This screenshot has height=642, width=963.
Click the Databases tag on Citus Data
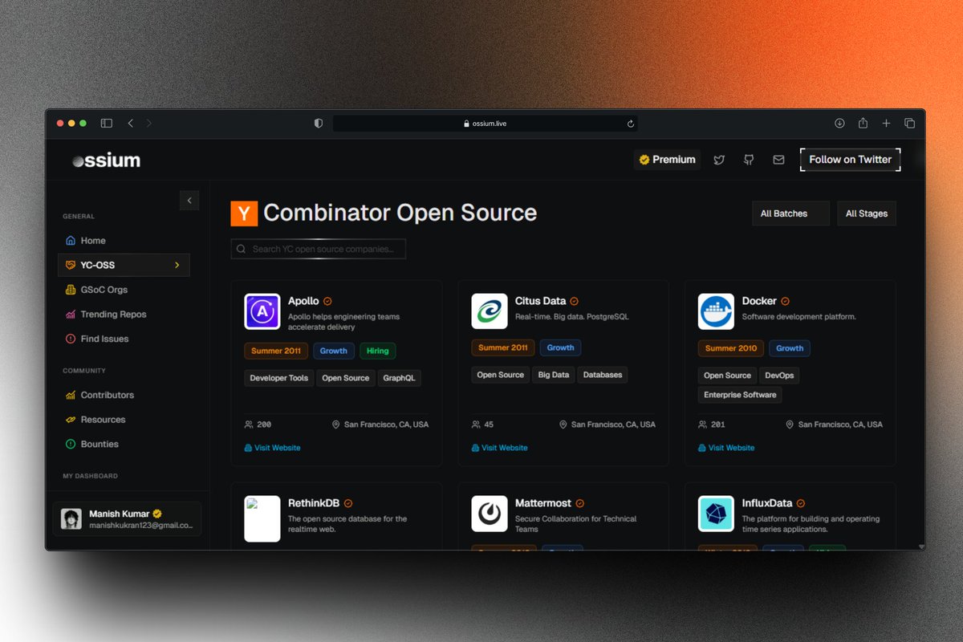[x=603, y=375]
